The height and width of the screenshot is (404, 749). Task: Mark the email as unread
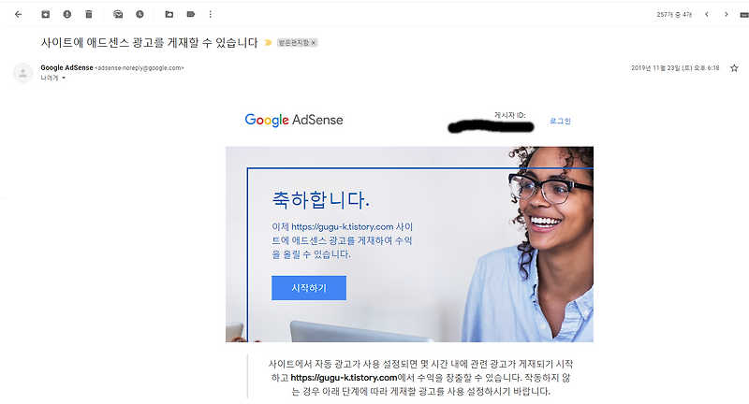(x=118, y=14)
